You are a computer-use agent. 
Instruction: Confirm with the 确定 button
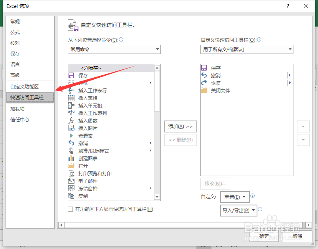pos(264,236)
